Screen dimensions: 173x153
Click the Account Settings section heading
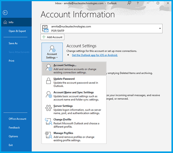coord(81,46)
